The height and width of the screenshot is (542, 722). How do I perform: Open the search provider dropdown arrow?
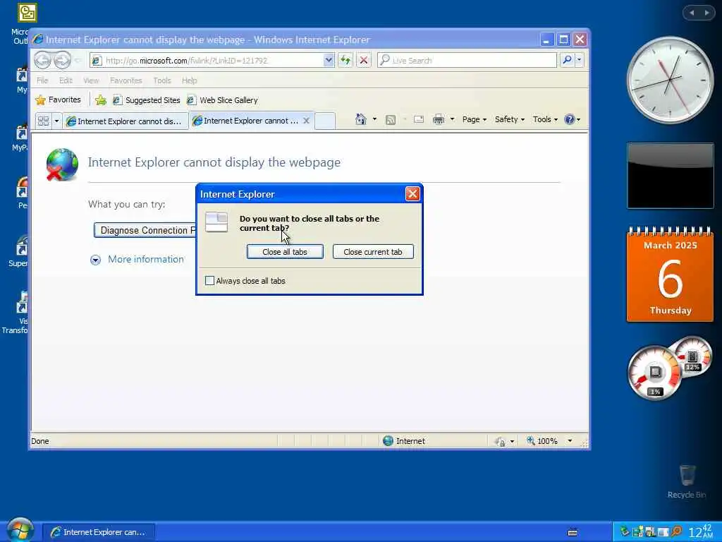pyautogui.click(x=580, y=60)
